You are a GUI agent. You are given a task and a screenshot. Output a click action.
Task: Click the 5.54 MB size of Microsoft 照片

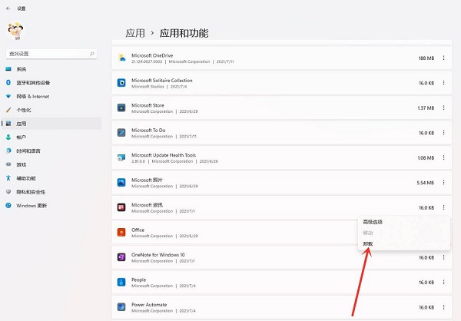pos(426,183)
